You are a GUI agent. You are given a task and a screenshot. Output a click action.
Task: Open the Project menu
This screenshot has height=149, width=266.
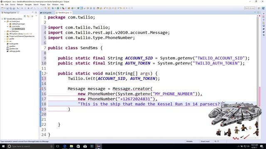click(x=43, y=5)
